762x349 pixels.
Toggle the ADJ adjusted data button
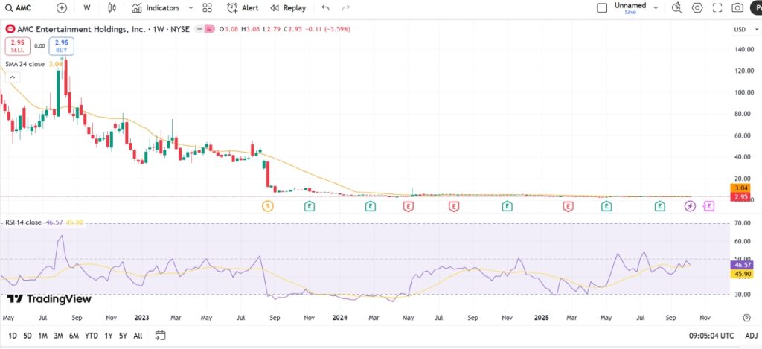tap(751, 335)
